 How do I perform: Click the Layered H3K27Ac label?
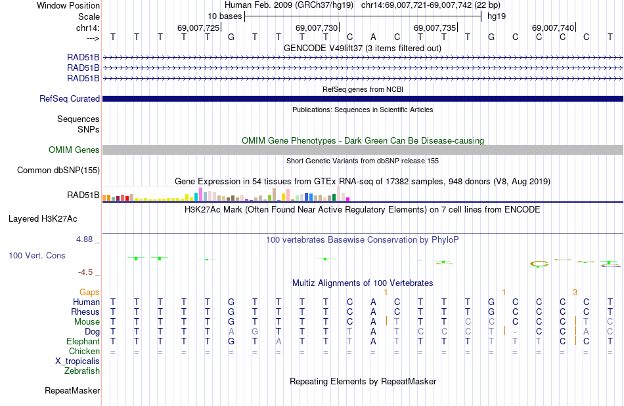43,219
